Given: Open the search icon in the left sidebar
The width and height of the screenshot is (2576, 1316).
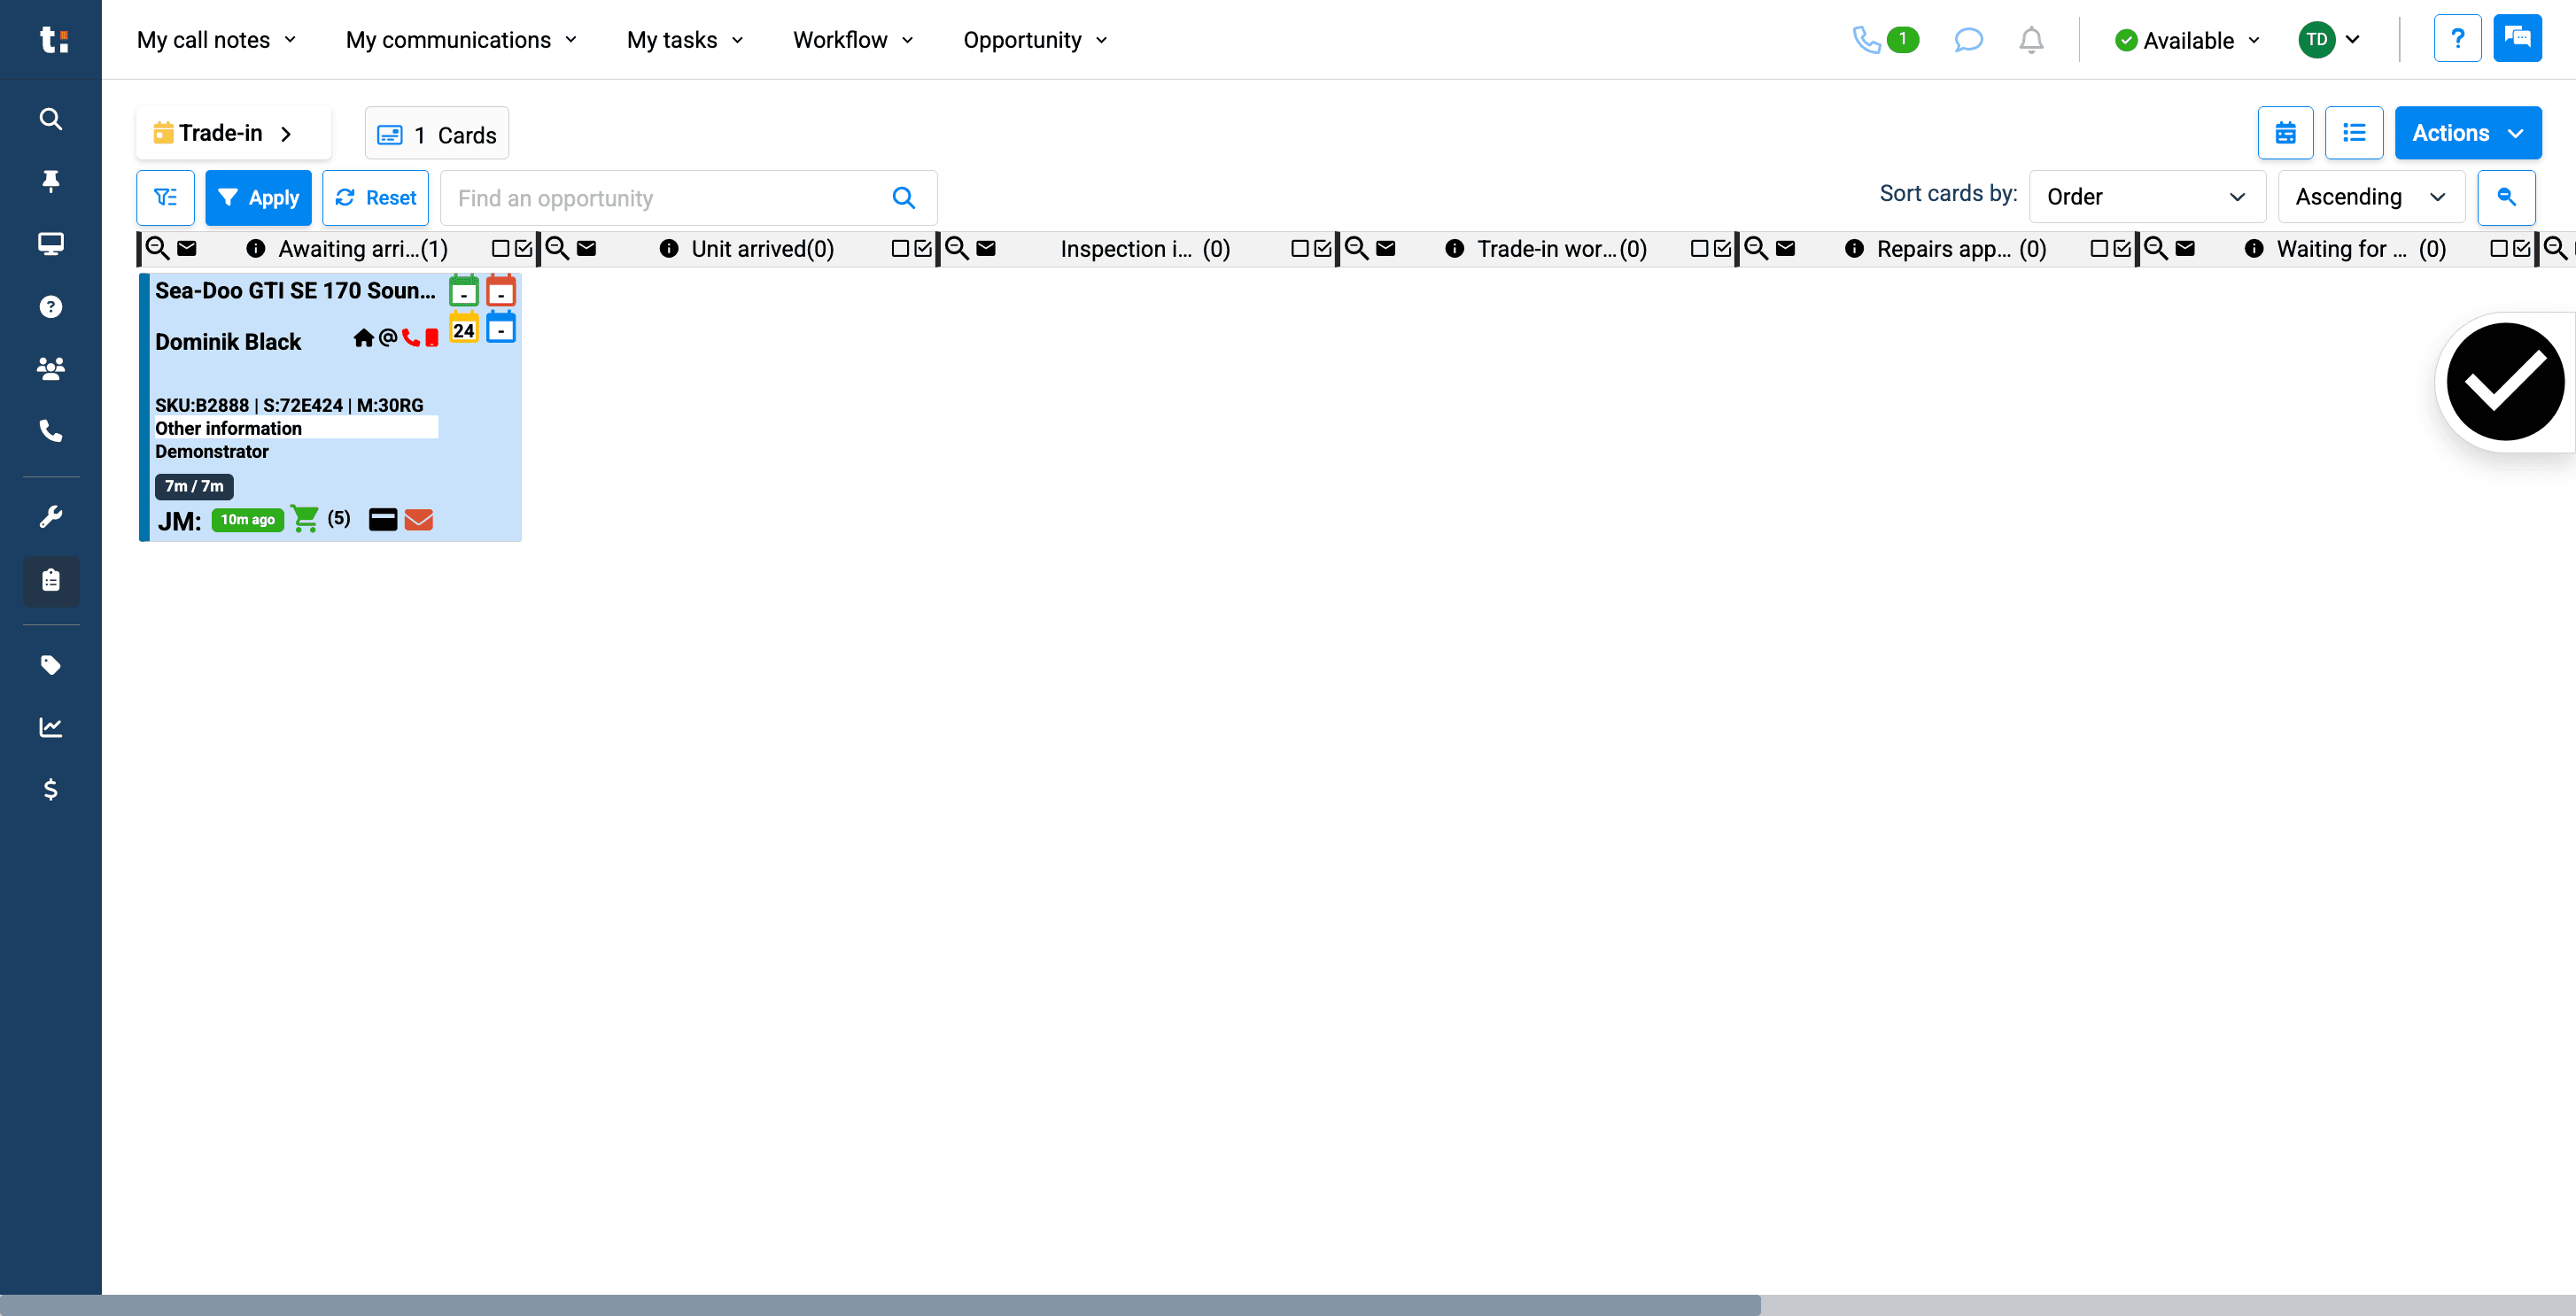Looking at the screenshot, I should (x=51, y=119).
